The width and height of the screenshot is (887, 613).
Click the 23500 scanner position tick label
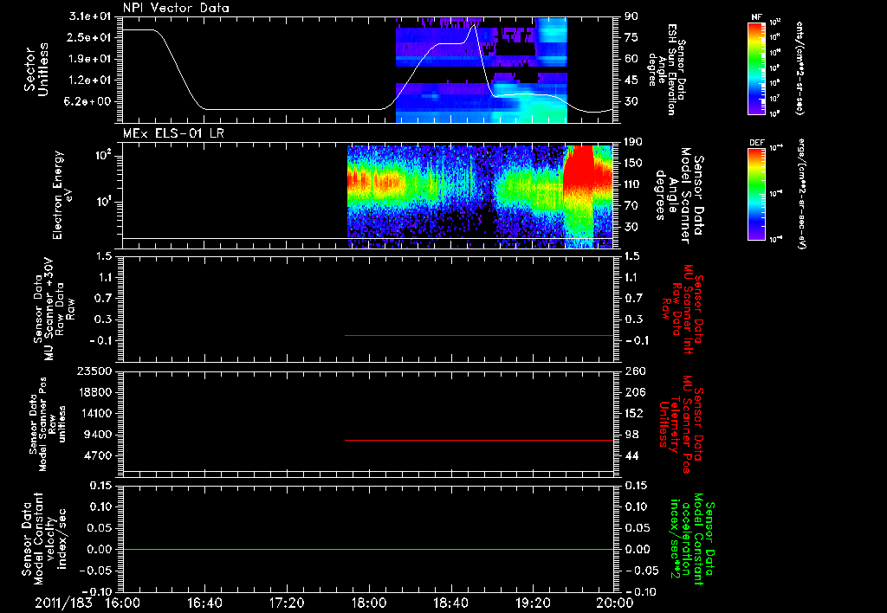pyautogui.click(x=94, y=371)
